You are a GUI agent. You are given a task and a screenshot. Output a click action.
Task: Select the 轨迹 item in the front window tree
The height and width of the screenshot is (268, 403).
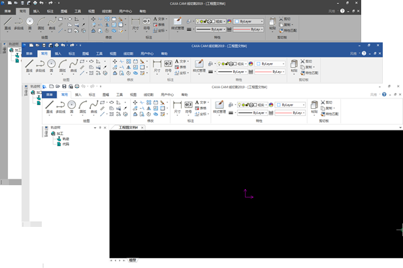tap(63, 139)
